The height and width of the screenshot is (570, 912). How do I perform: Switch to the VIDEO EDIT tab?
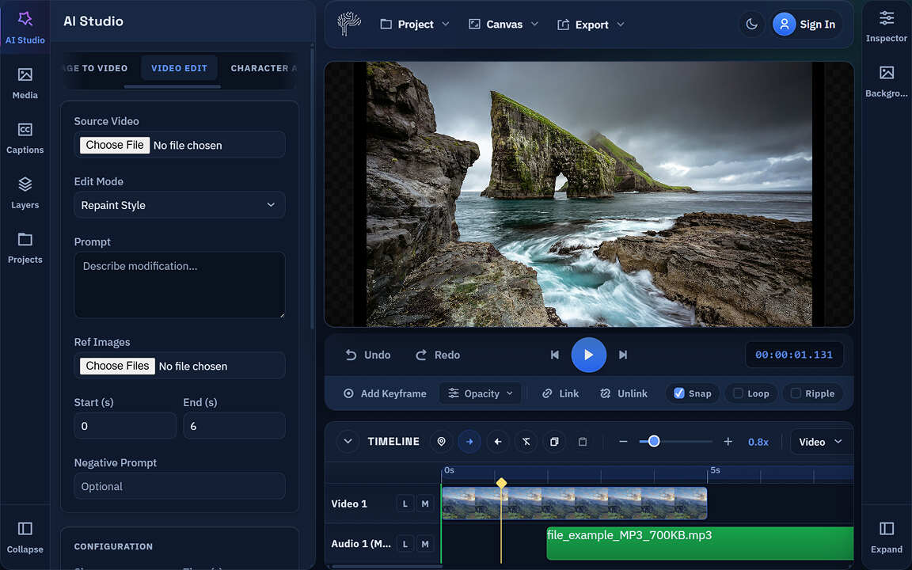179,67
